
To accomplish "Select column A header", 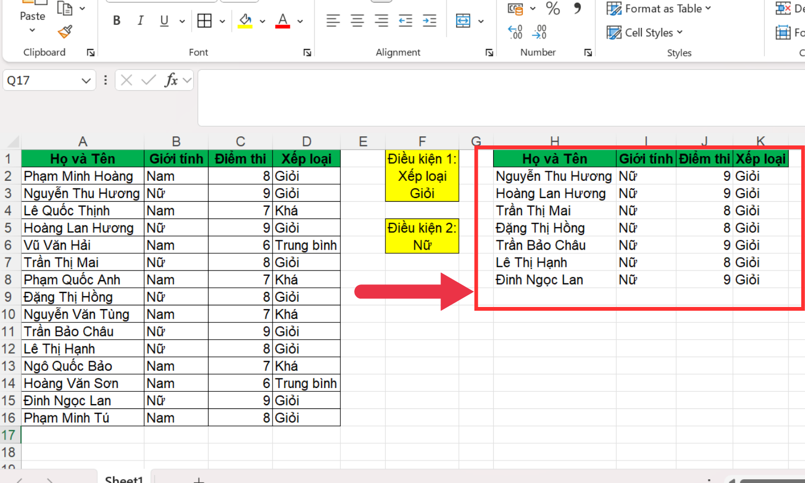I will click(83, 142).
